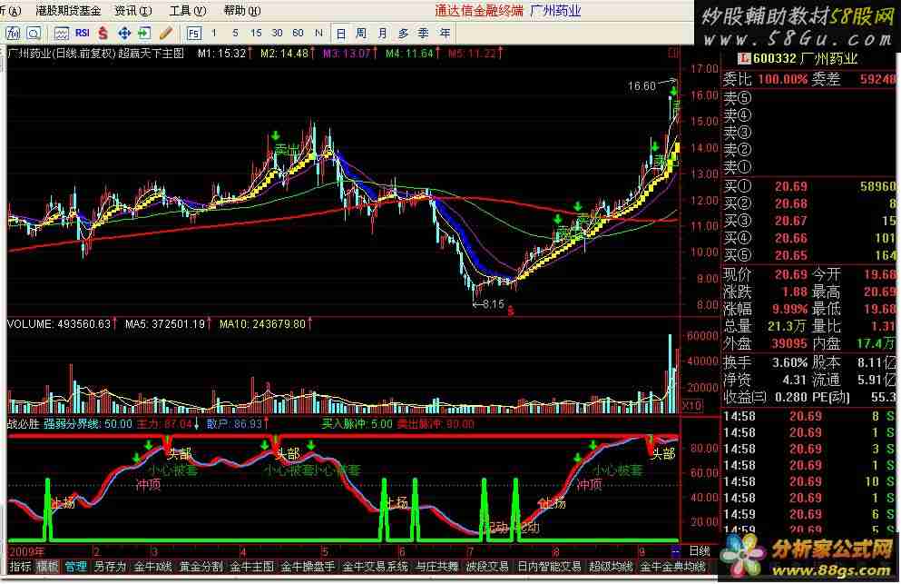
Task: Click the 买① 20.69 bid row
Action: point(809,186)
